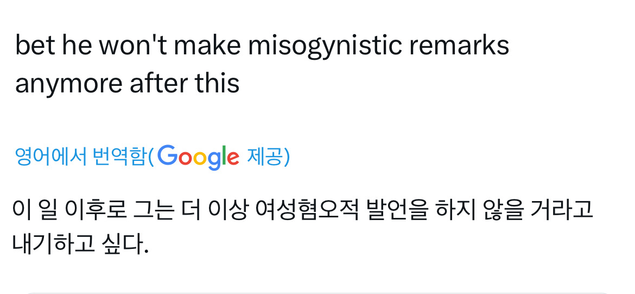
Task: Tap the '내기하고 싶다.' translated line
Action: click(x=80, y=245)
